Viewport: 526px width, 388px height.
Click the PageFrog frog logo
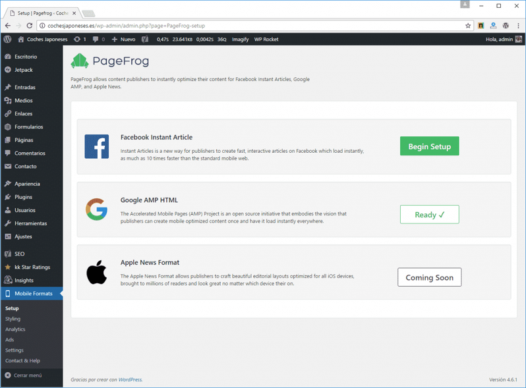[x=80, y=61]
